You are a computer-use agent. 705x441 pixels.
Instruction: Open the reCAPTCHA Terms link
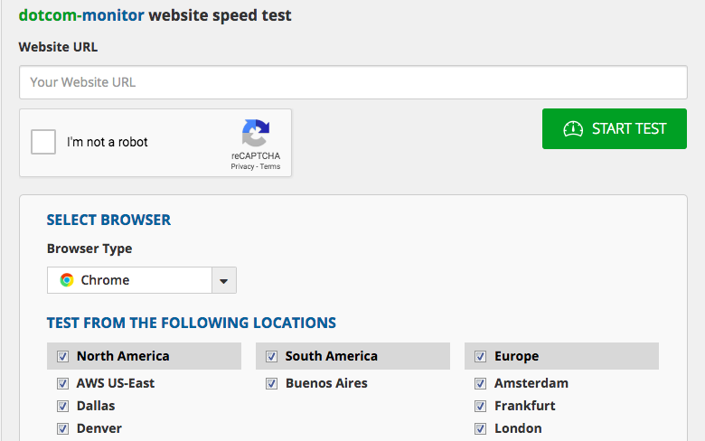pyautogui.click(x=269, y=166)
